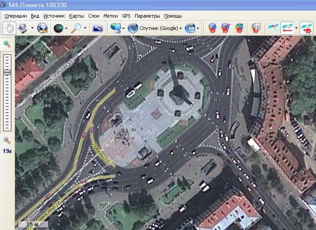Click the GPS satellite connect icon
Viewport: 316px width, 230px height.
click(x=273, y=28)
